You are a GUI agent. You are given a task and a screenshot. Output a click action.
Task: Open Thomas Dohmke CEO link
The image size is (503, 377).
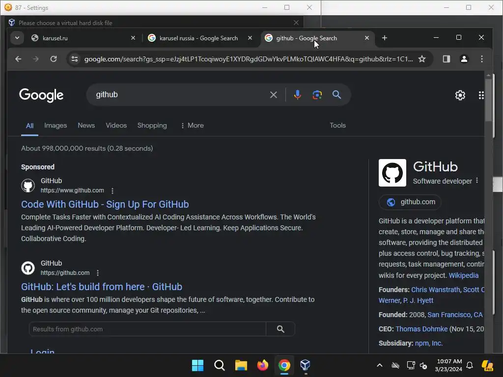[421, 329]
